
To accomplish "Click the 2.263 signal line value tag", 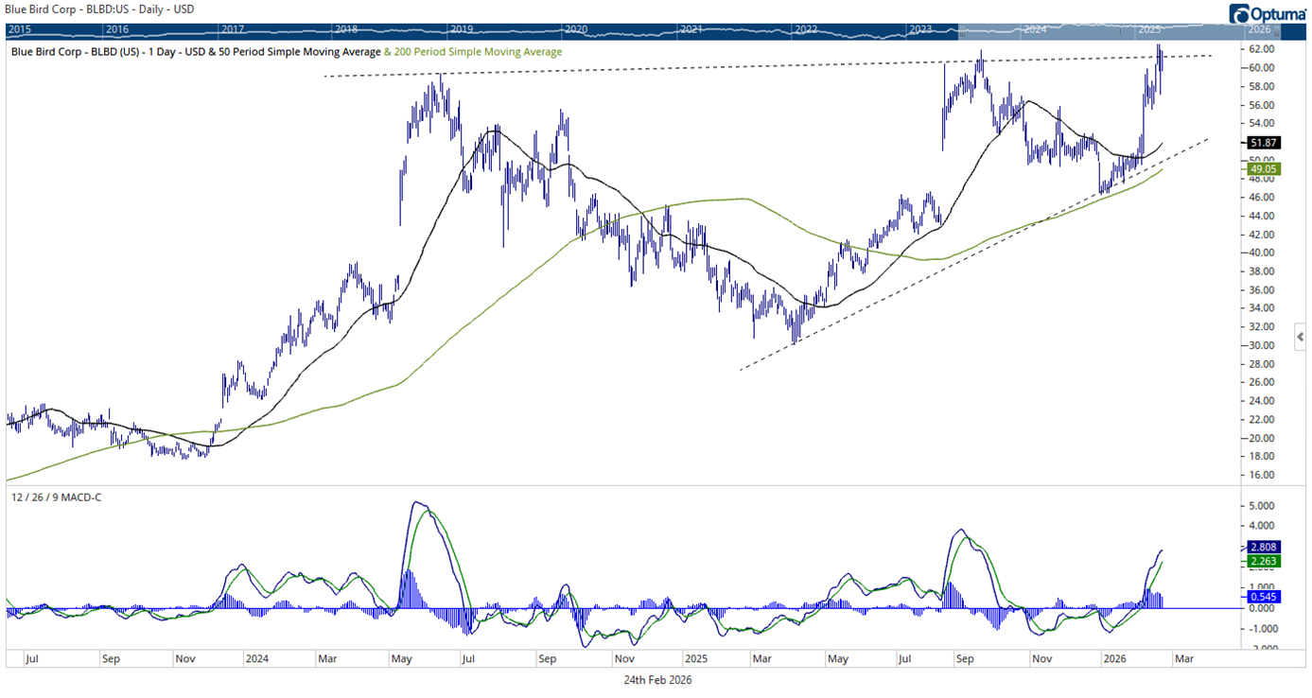I will [x=1267, y=562].
